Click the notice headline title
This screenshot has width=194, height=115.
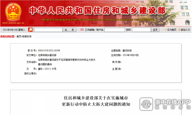click(x=96, y=101)
